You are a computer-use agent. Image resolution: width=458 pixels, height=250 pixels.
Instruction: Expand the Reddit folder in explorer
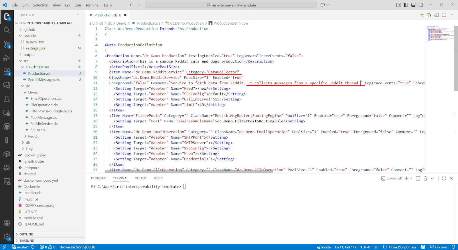tap(33, 136)
